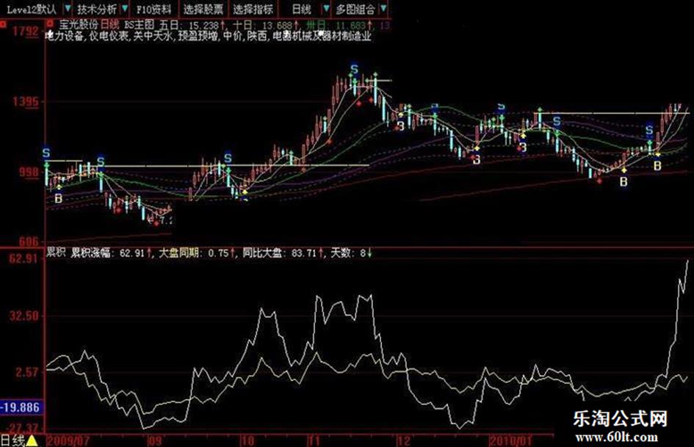The image size is (694, 447).
Task: Click the leftmost B buy marker
Action: [x=59, y=199]
